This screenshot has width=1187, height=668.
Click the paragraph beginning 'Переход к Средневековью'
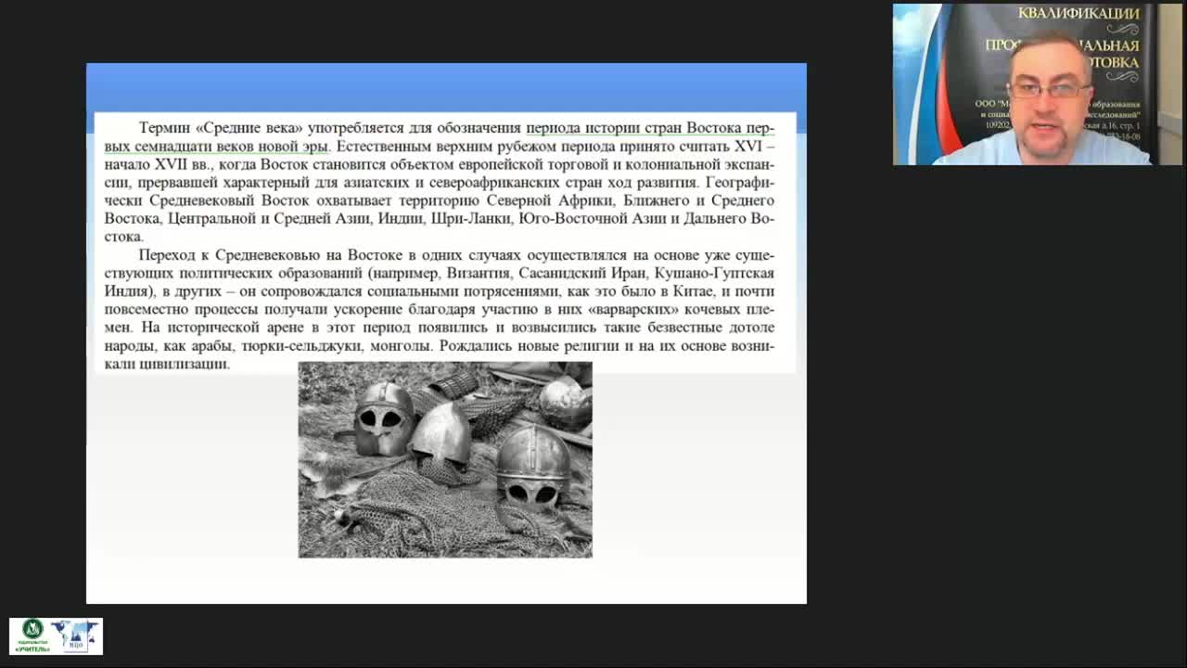(x=439, y=310)
